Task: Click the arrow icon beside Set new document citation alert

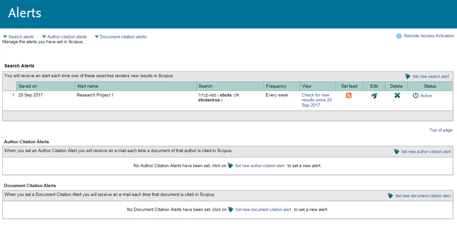Action: 390,195
